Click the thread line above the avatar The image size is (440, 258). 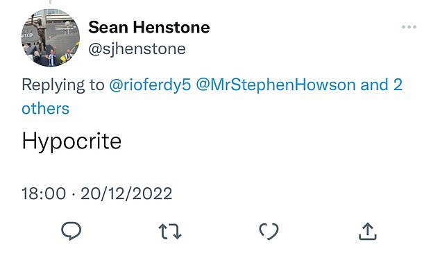pos(50,1)
